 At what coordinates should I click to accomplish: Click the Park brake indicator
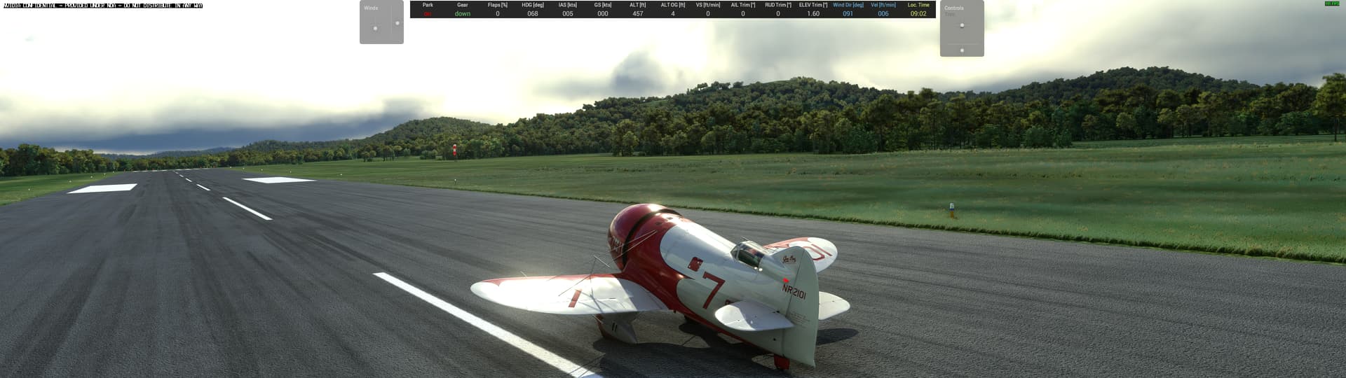[428, 13]
